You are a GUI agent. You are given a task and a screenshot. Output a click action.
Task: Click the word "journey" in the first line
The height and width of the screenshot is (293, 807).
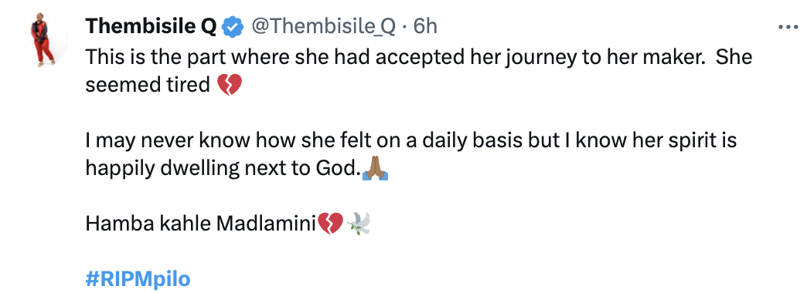540,58
